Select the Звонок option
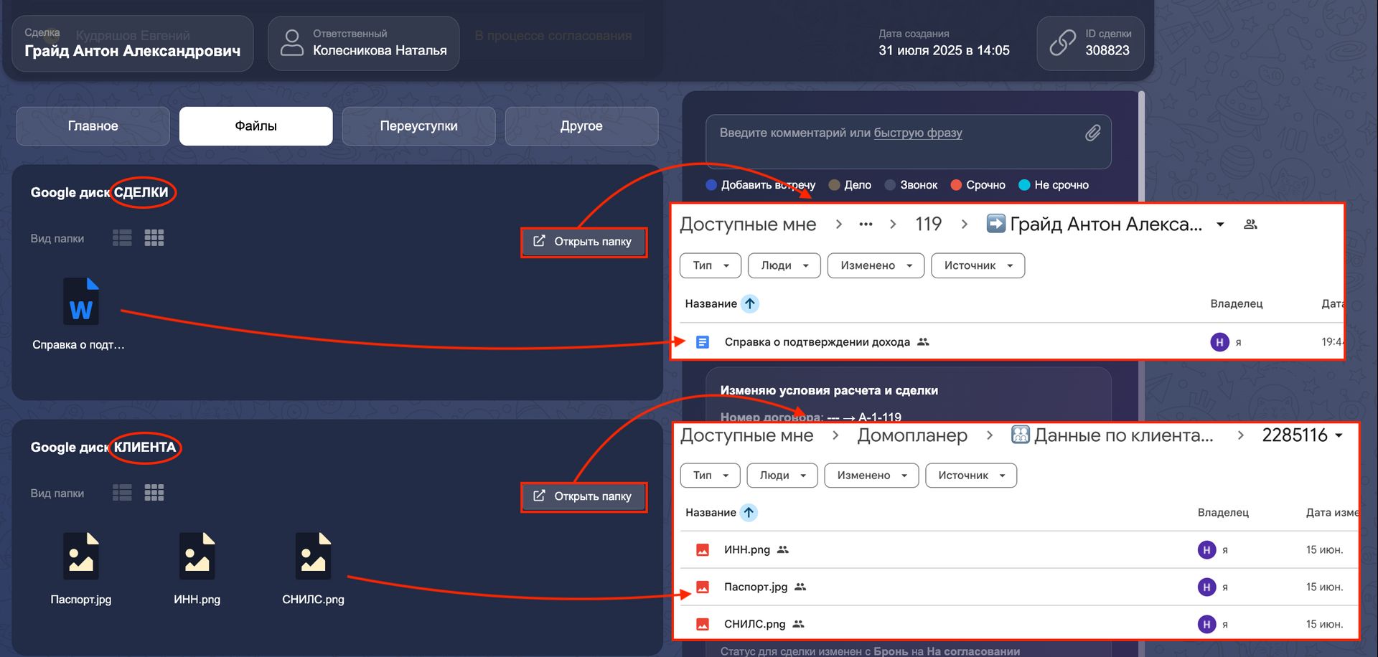The height and width of the screenshot is (657, 1378). pyautogui.click(x=911, y=185)
